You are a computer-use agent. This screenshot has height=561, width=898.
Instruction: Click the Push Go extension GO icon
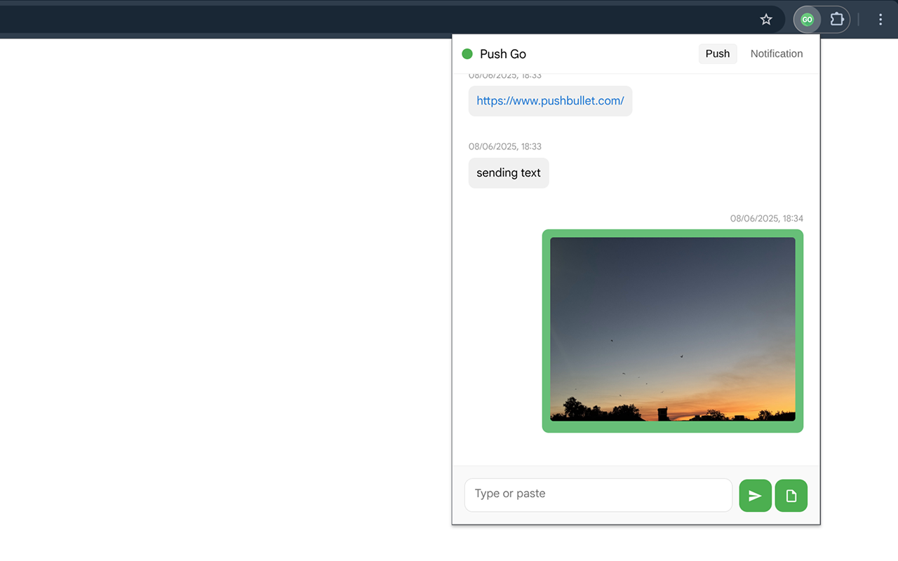tap(806, 19)
